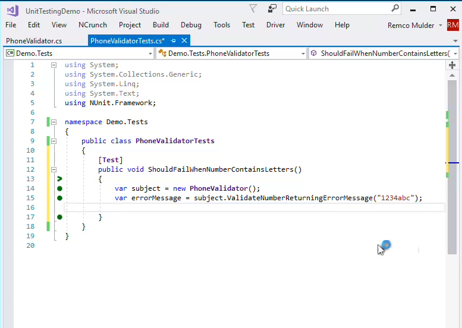The height and width of the screenshot is (328, 462).
Task: Open the NCrunch menu
Action: (93, 25)
